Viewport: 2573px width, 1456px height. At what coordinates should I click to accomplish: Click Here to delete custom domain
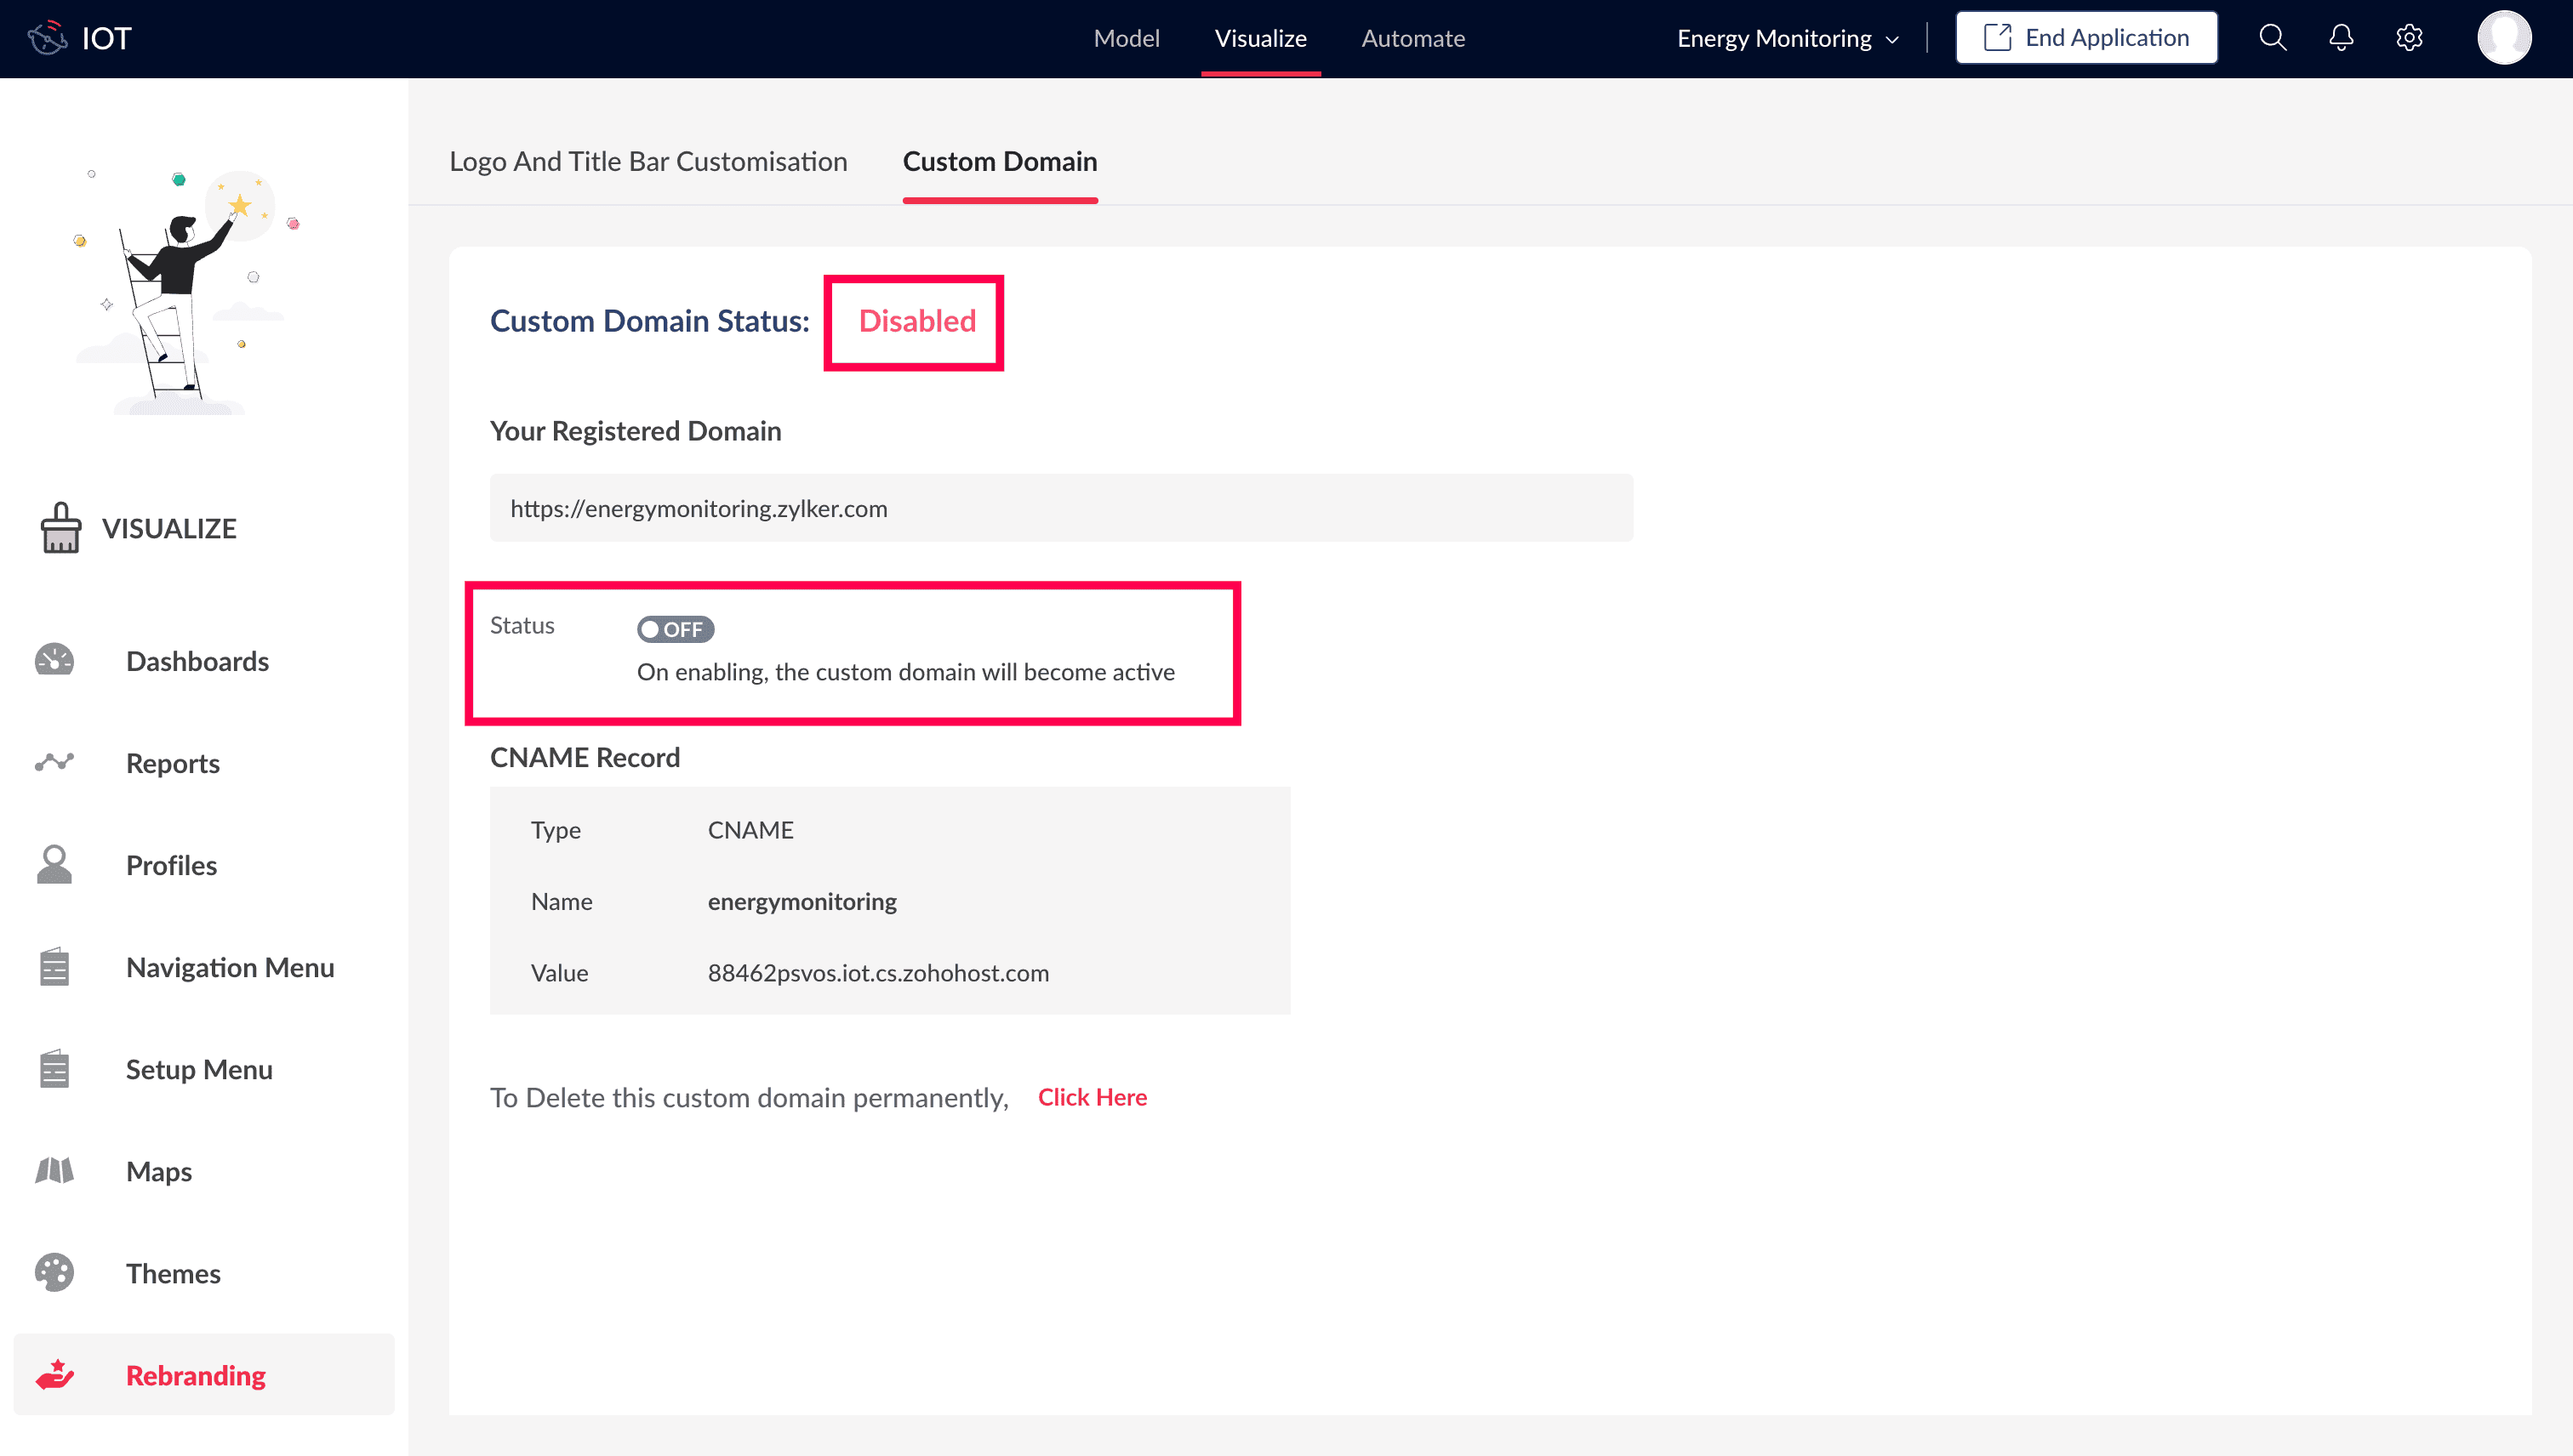pyautogui.click(x=1092, y=1097)
